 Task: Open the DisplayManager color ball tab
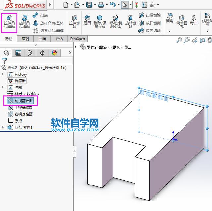pos(54,53)
